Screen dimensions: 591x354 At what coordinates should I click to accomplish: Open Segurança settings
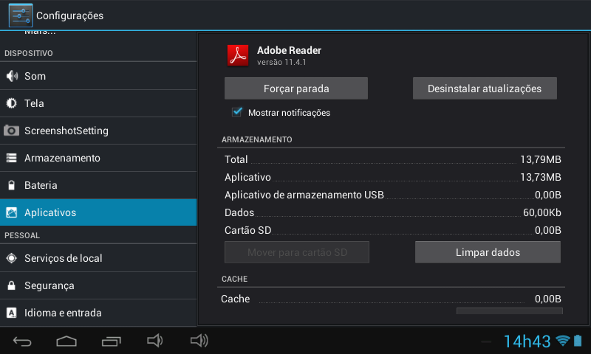[x=98, y=285]
